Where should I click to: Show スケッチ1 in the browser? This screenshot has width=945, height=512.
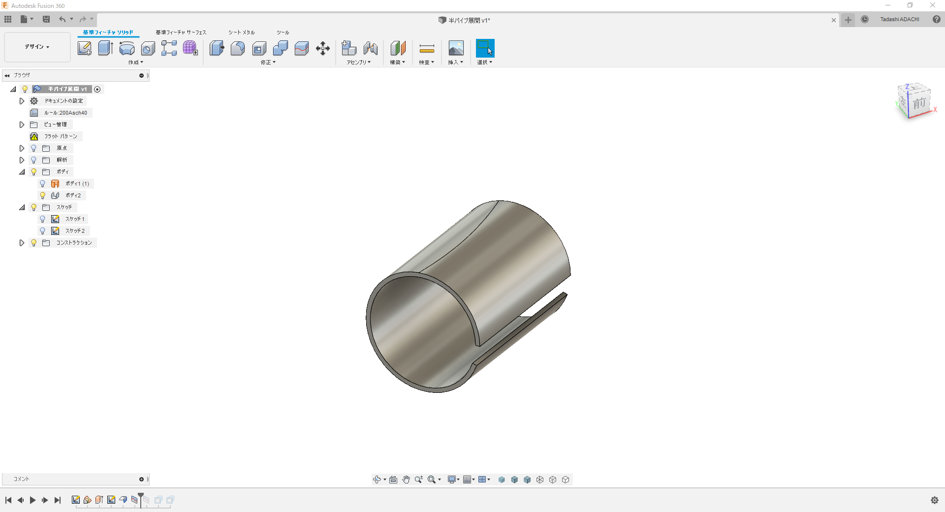[43, 219]
